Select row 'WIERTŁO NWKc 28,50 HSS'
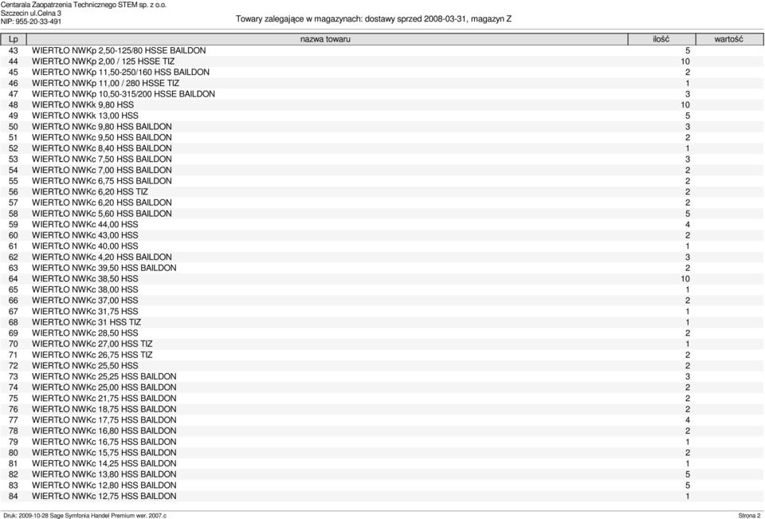This screenshot has height=519, width=765. tap(382, 333)
